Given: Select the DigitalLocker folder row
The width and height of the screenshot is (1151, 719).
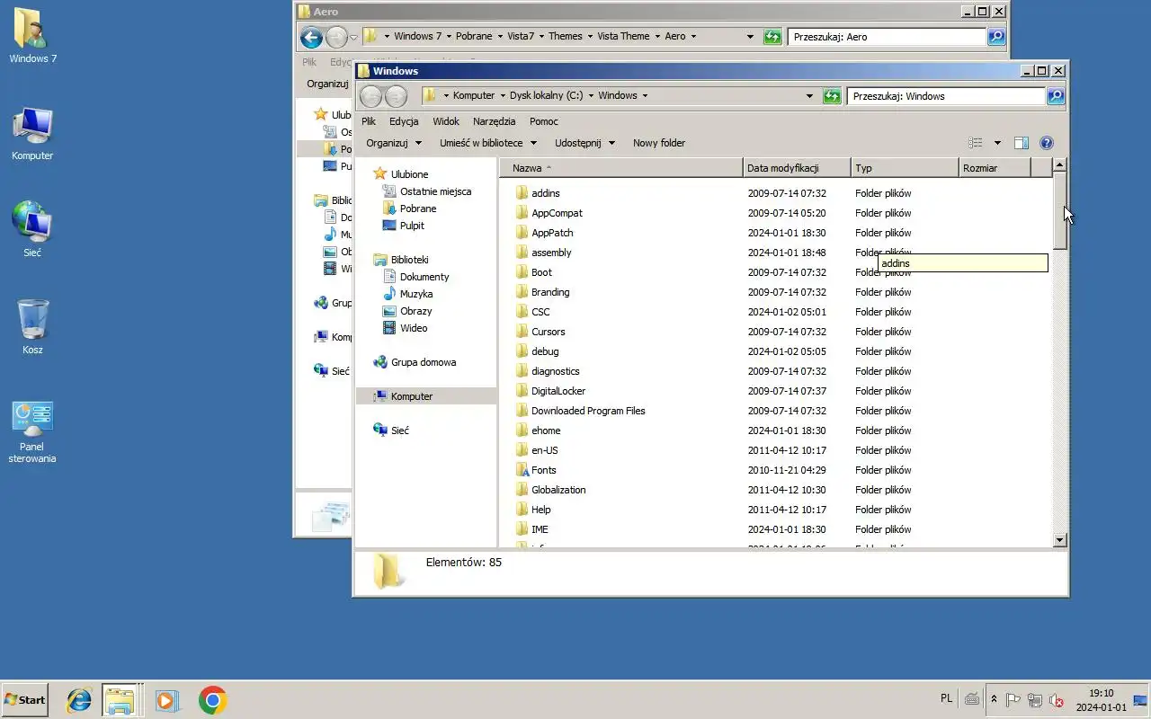Looking at the screenshot, I should [x=775, y=391].
